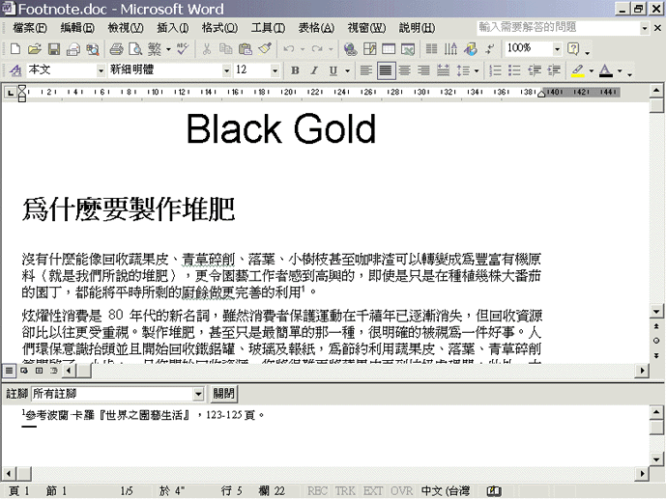Toggle bold formatting

point(295,70)
